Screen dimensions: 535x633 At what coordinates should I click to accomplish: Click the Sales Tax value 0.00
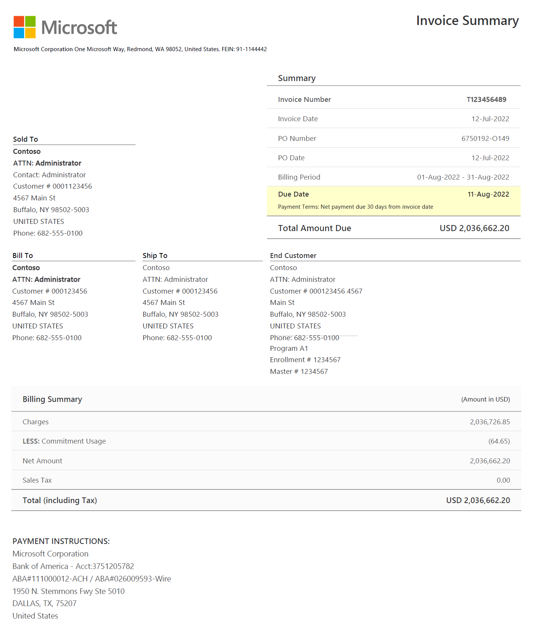pos(503,480)
